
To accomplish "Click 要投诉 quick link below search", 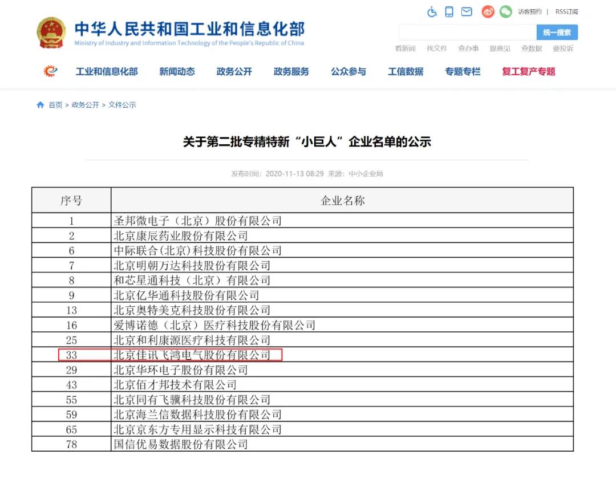I will [x=562, y=48].
